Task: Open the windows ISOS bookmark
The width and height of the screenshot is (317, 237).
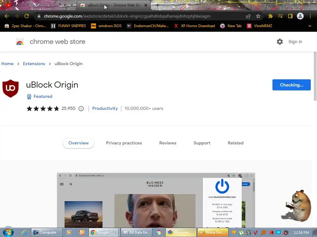Action: pyautogui.click(x=106, y=26)
